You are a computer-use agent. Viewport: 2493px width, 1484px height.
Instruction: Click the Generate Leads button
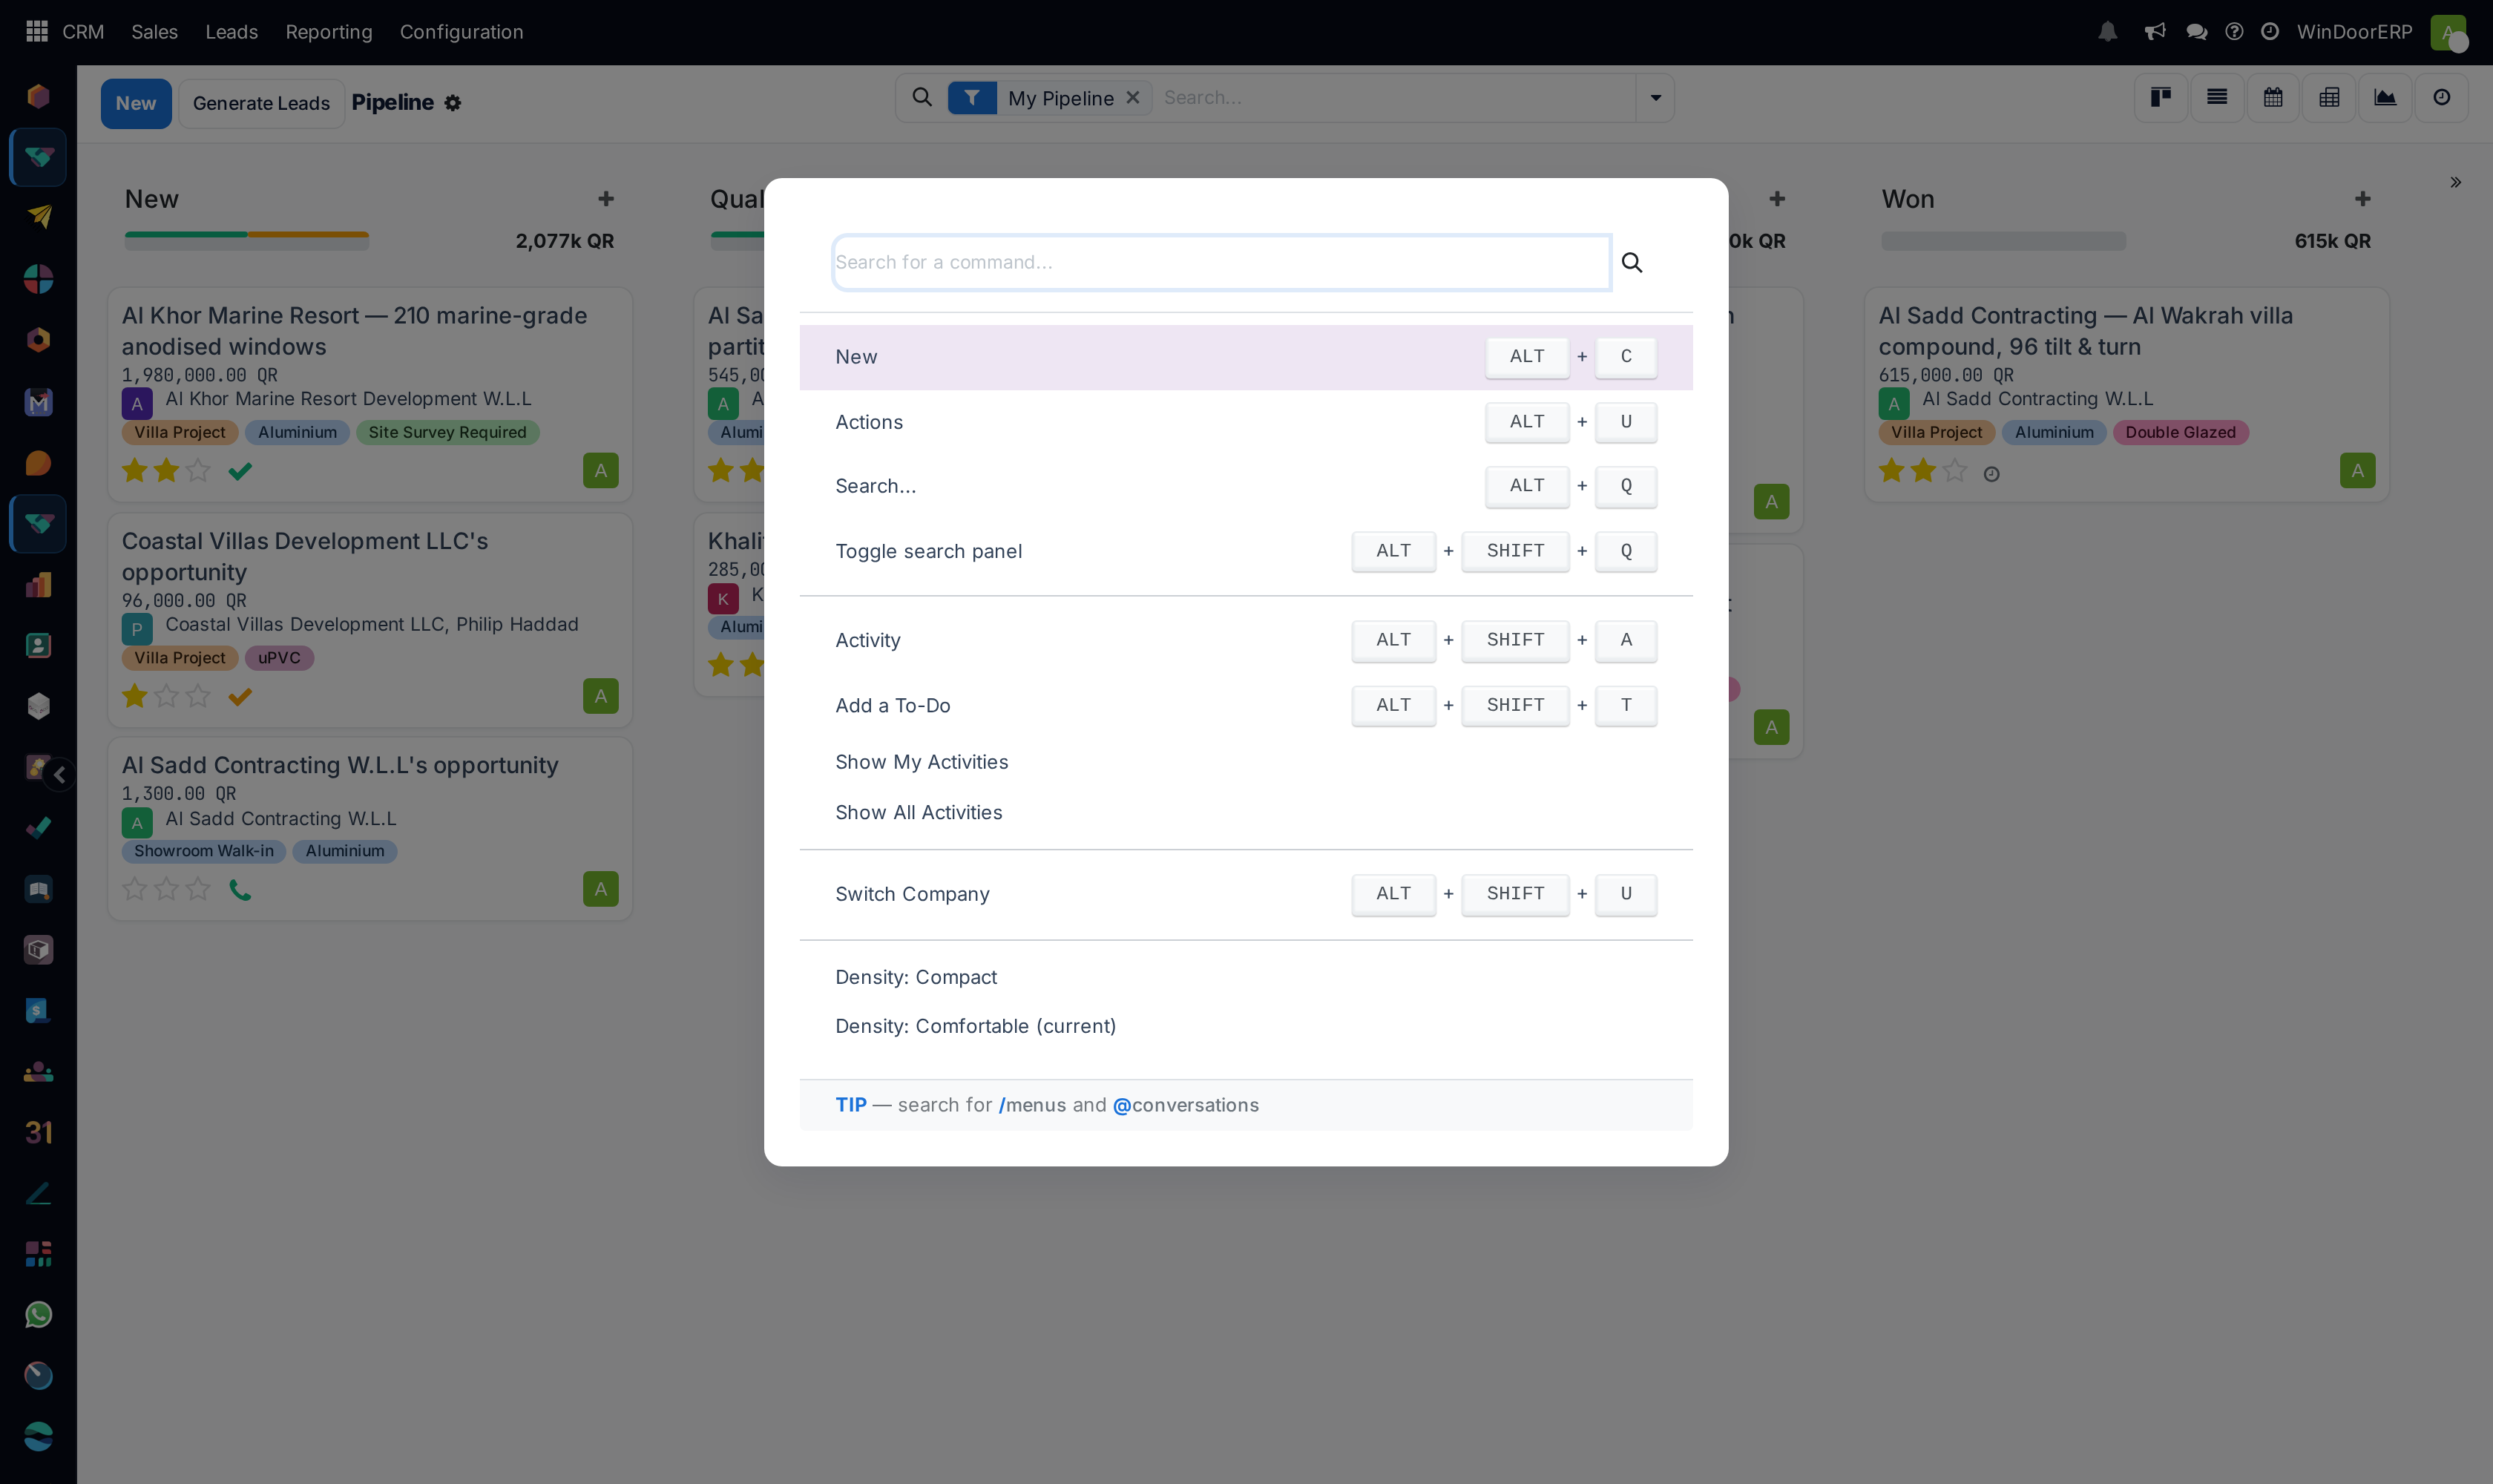tap(261, 103)
